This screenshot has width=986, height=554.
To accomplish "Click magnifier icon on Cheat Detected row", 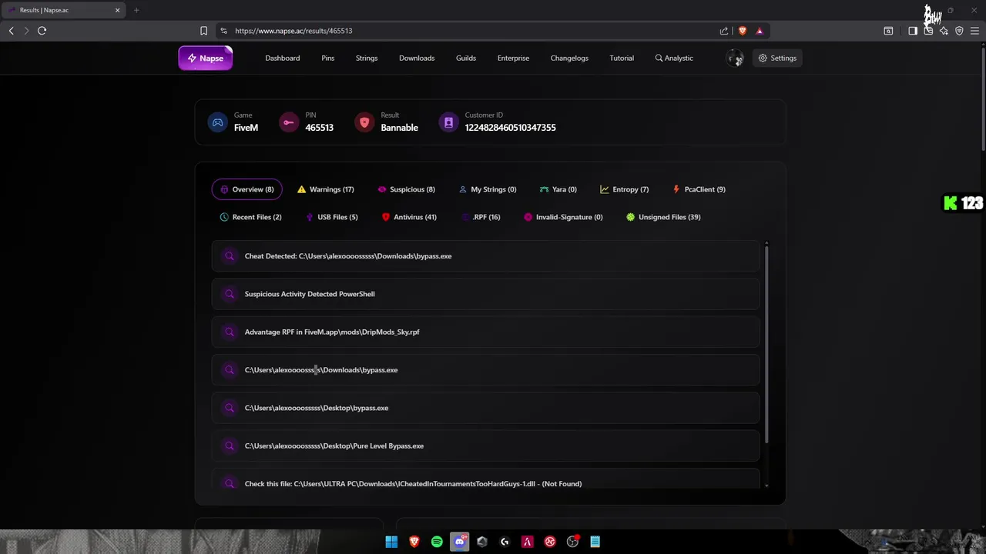I will [229, 256].
